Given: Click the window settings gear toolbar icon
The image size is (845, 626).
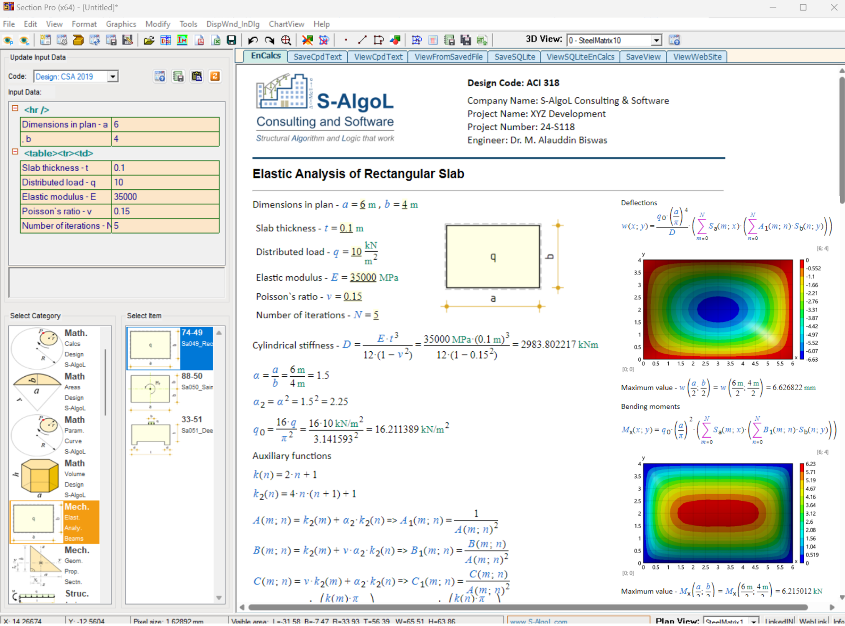Looking at the screenshot, I should (x=62, y=40).
